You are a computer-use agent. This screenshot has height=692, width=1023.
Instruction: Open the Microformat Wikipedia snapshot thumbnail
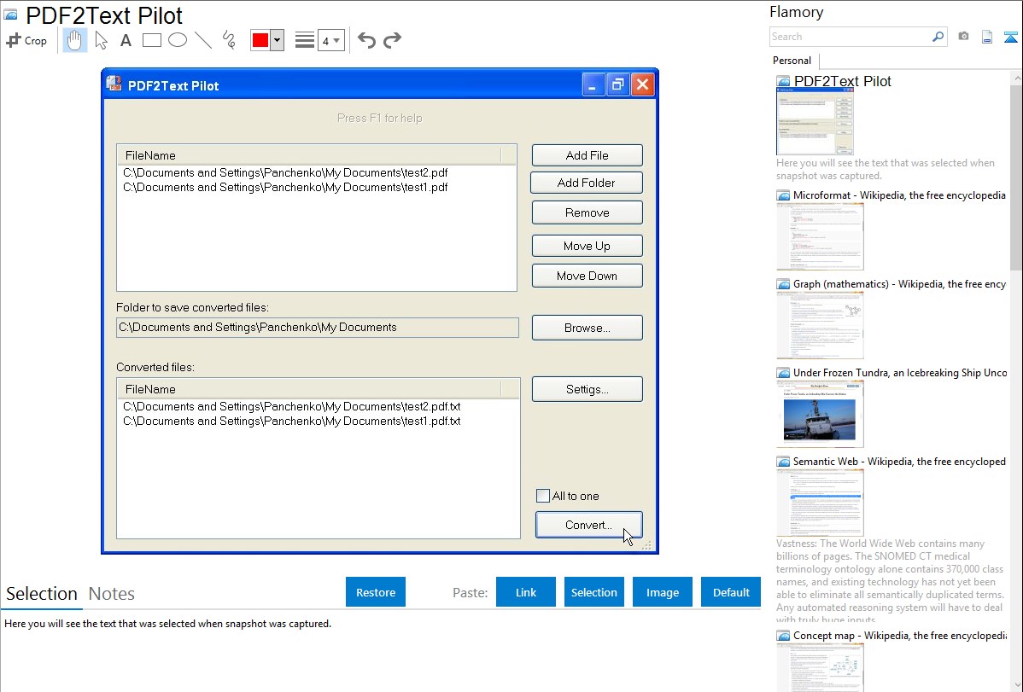click(x=820, y=236)
